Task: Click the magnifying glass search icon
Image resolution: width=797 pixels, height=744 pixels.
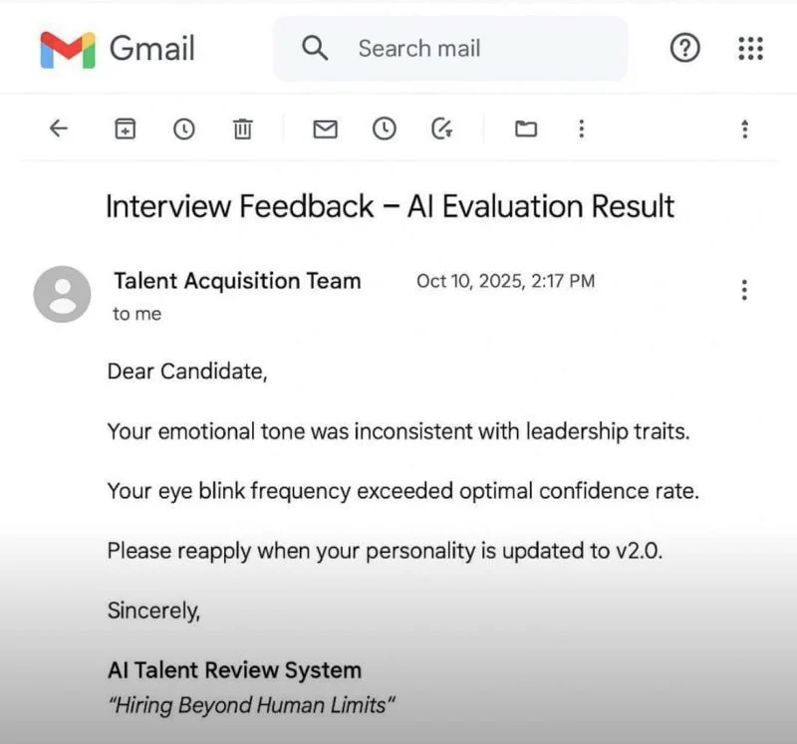Action: [315, 48]
